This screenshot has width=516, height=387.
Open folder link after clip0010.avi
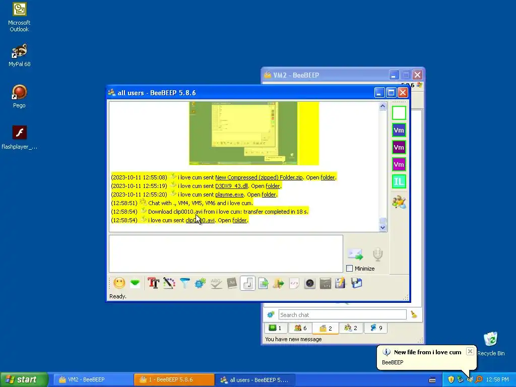tap(239, 220)
